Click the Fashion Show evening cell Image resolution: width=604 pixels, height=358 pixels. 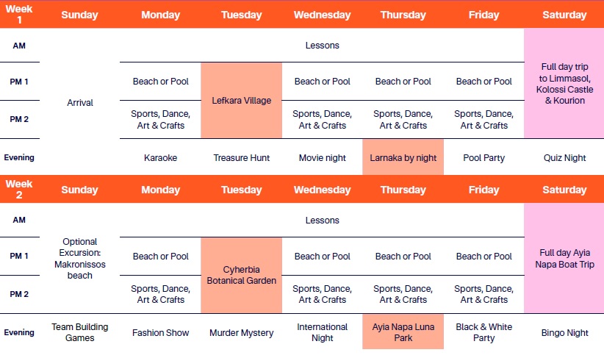point(160,332)
